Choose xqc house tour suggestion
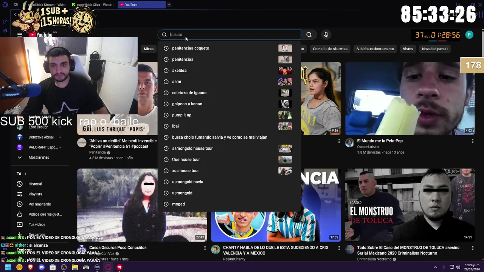484x272 pixels. (x=229, y=171)
